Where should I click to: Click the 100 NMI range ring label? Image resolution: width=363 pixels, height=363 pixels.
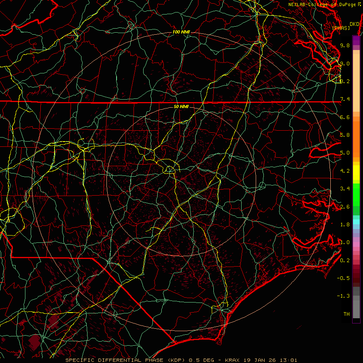[x=181, y=32]
